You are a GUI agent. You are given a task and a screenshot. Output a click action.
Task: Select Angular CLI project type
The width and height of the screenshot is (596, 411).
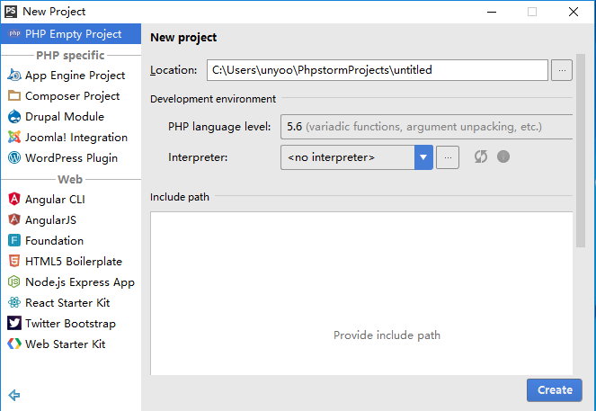point(71,200)
